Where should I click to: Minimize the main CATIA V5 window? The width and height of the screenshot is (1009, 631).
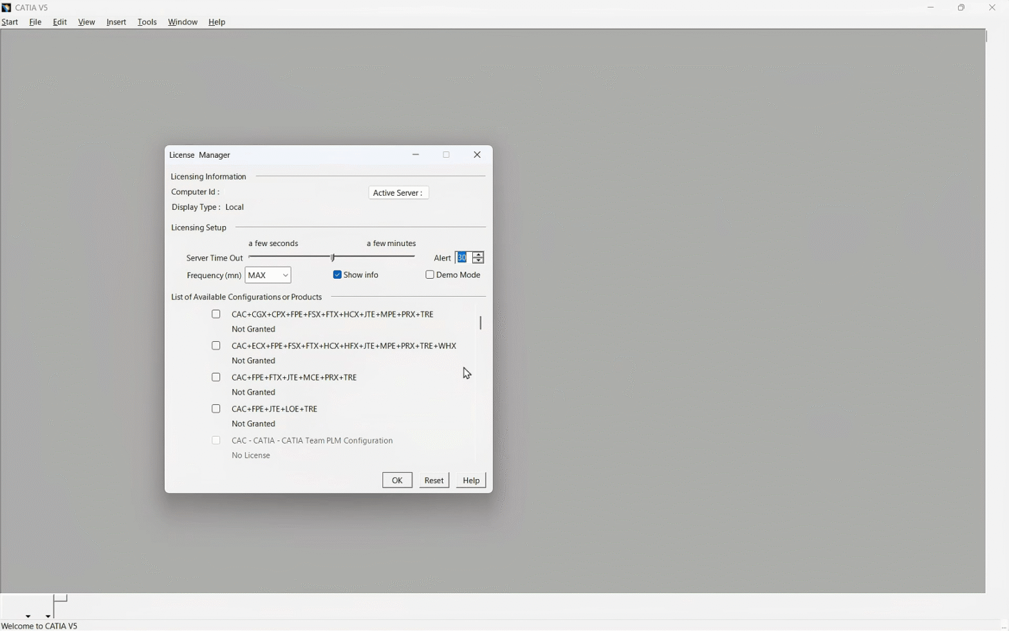tap(930, 8)
